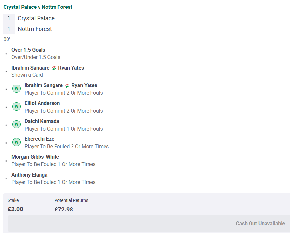Click the Elliot Anderson player name
This screenshot has height=233, width=290.
pos(42,103)
